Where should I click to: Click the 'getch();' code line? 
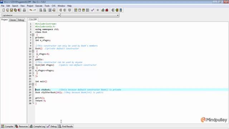click(40, 98)
